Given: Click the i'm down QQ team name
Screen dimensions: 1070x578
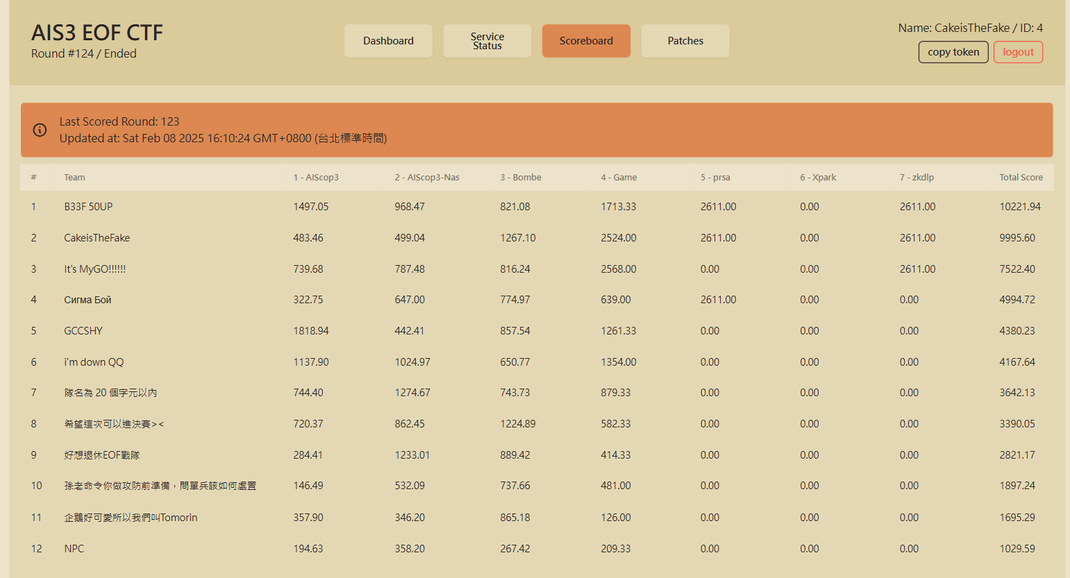Looking at the screenshot, I should click(x=94, y=362).
